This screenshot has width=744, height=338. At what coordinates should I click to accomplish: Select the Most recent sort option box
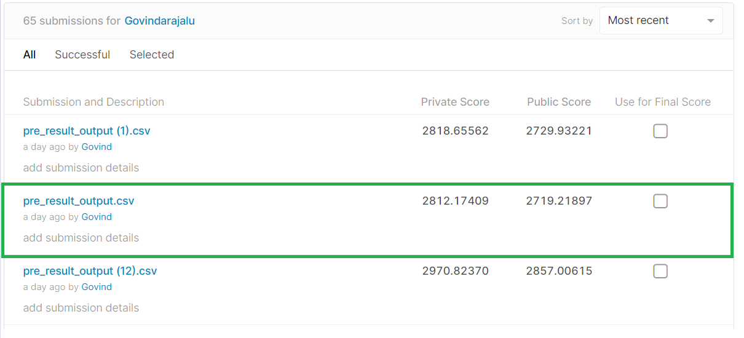(661, 21)
